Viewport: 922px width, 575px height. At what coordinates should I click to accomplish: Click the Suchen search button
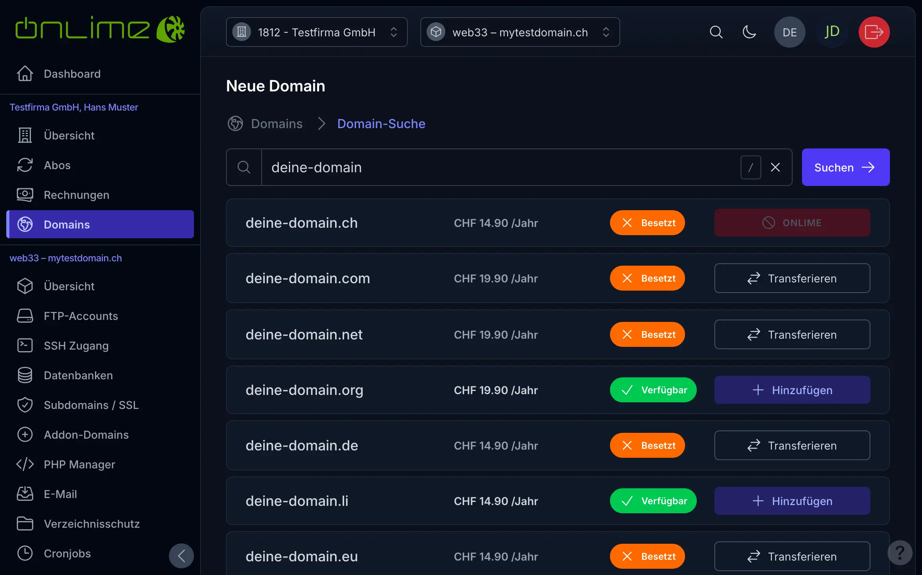(845, 167)
